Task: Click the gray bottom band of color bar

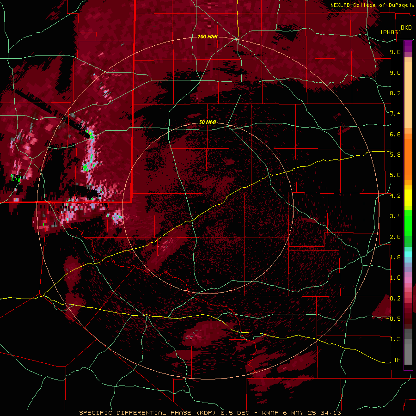Action: pos(408,348)
